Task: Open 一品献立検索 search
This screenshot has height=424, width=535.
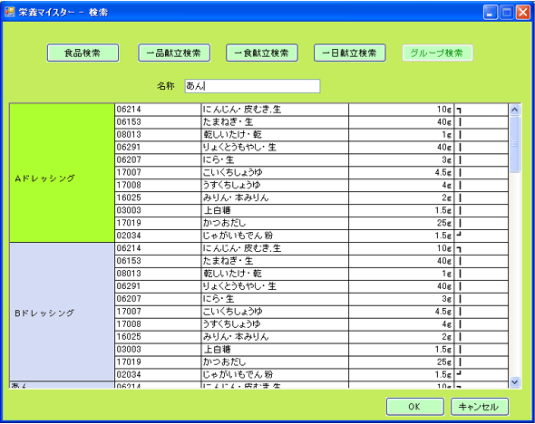Action: (x=174, y=53)
